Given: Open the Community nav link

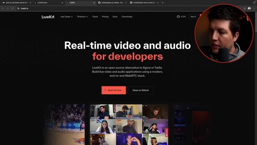Looking at the screenshot, I should 127,17.
